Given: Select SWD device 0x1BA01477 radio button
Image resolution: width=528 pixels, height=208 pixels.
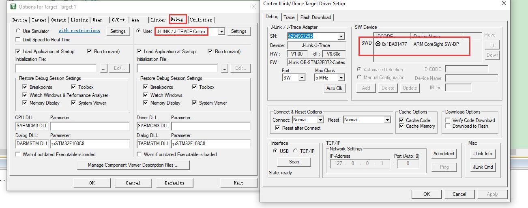Looking at the screenshot, I should [x=378, y=44].
